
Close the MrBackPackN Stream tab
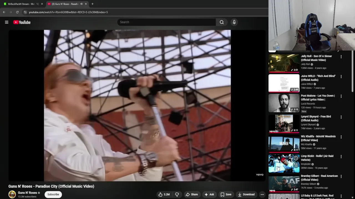tap(42, 4)
